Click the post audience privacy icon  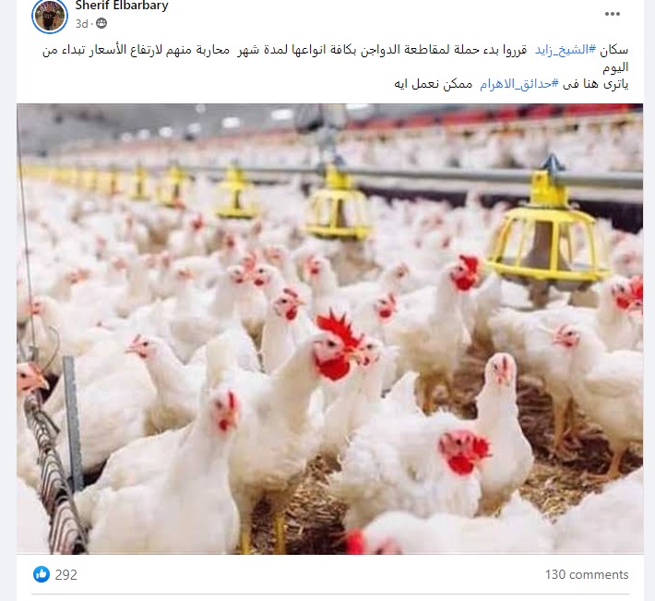(x=101, y=23)
